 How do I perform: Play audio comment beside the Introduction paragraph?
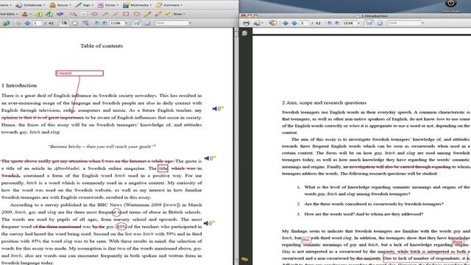(x=218, y=109)
